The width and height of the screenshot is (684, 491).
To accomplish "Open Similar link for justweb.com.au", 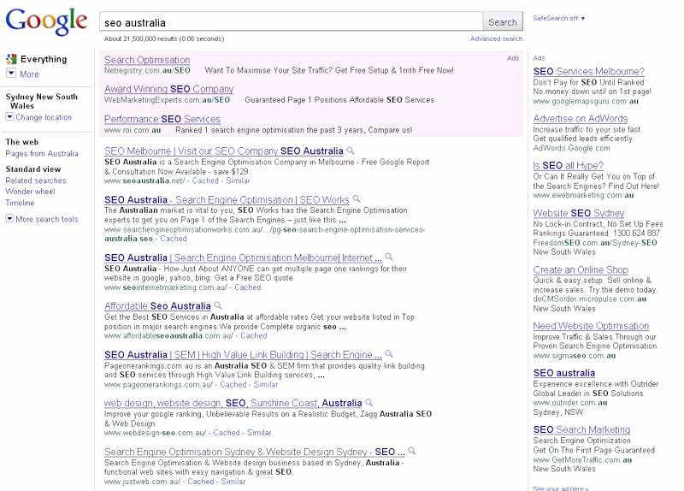I will click(233, 482).
